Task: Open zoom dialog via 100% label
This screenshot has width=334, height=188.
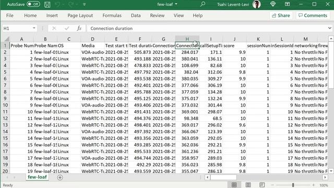Action: click(324, 185)
